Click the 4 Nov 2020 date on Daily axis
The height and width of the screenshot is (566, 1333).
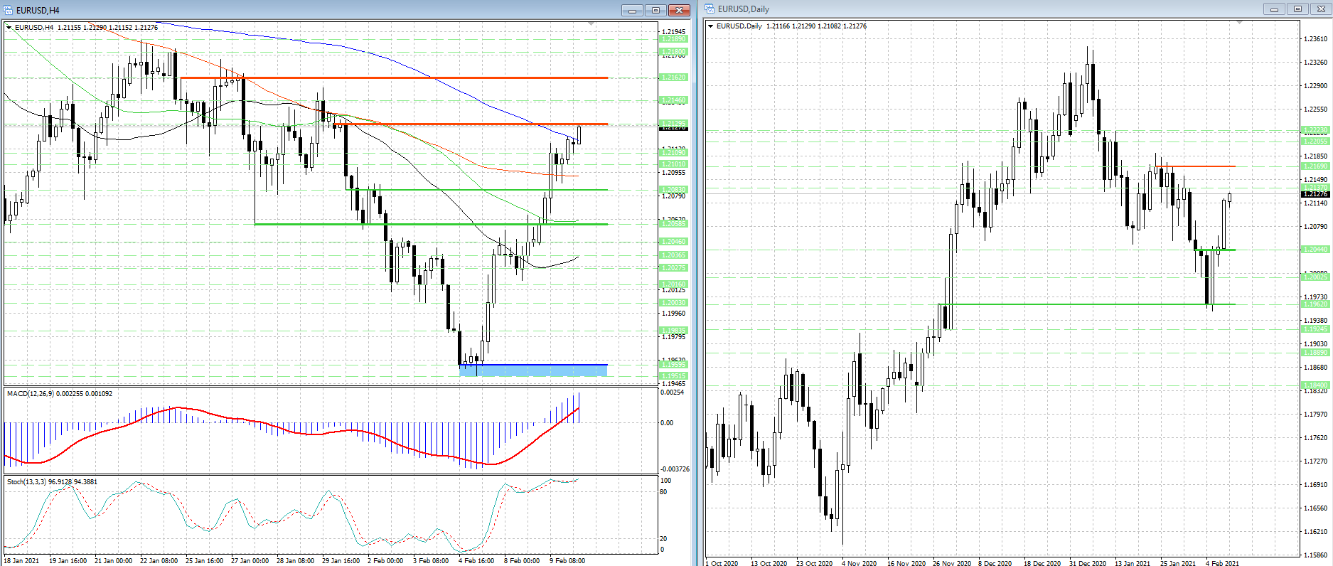(x=860, y=563)
